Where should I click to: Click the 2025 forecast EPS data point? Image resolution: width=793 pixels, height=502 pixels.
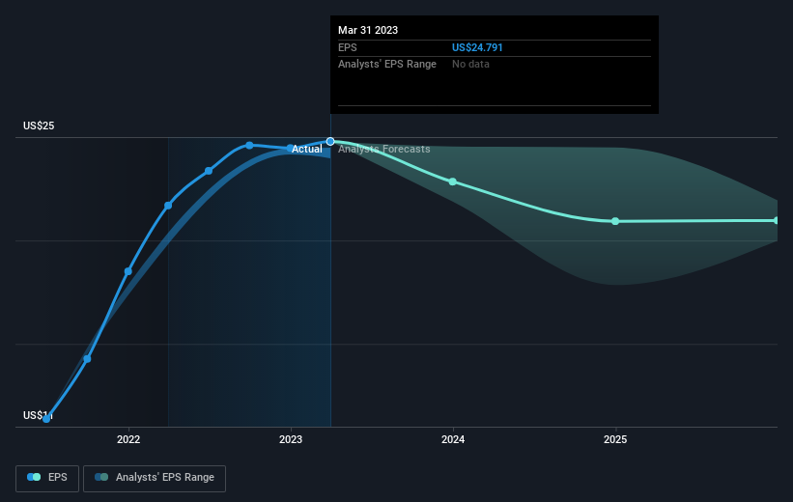(615, 221)
